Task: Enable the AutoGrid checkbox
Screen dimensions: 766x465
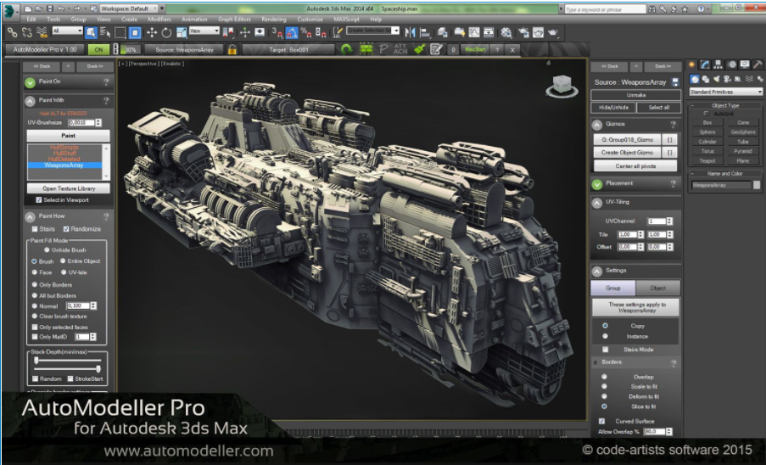Action: click(706, 114)
